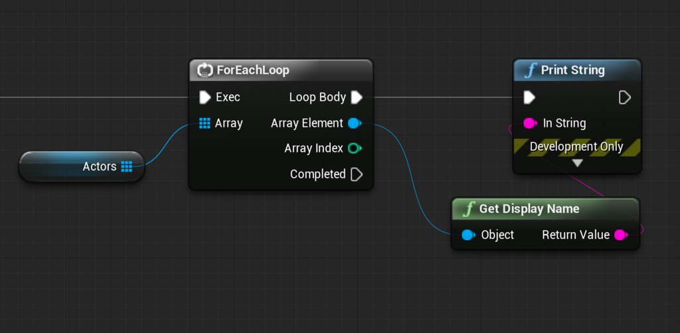
Task: Click the Development Only banner
Action: (x=577, y=147)
